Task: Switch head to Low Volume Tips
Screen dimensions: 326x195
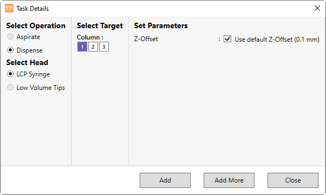Action: [10, 87]
